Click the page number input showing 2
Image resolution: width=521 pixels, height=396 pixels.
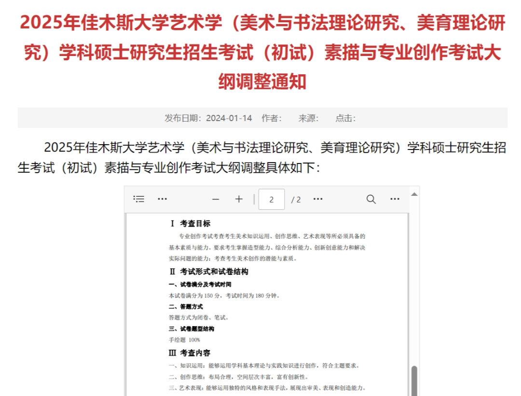[272, 199]
